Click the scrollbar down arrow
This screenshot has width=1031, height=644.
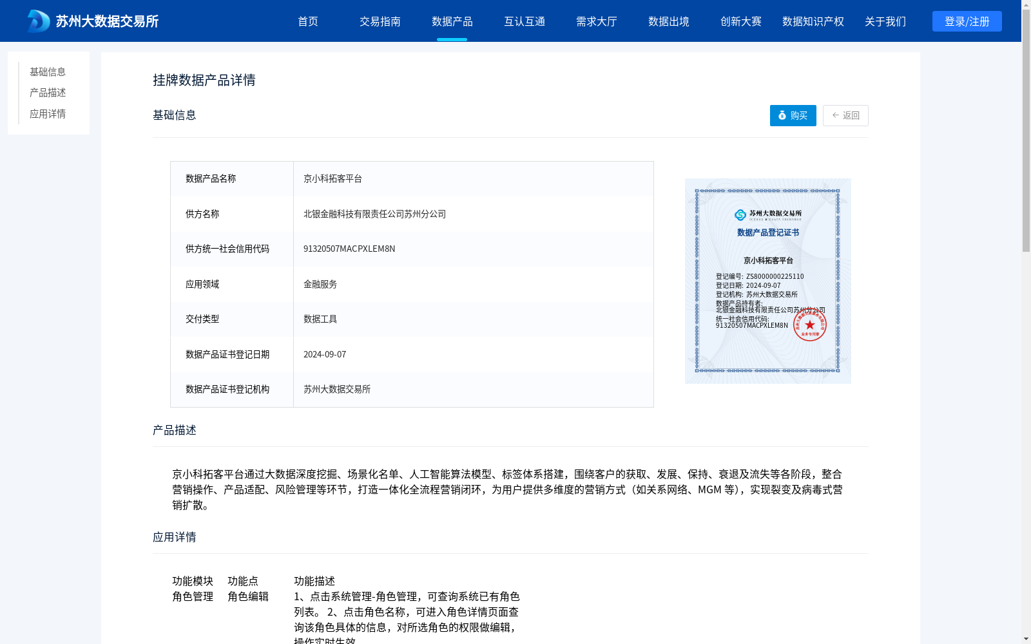pos(1026,639)
